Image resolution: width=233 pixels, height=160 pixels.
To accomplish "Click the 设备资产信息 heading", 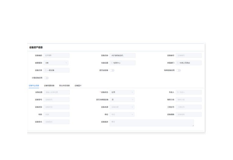I will point(36,48).
